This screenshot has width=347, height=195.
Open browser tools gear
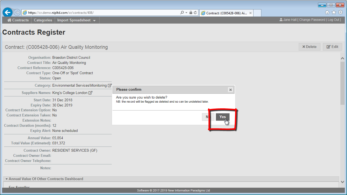click(340, 12)
